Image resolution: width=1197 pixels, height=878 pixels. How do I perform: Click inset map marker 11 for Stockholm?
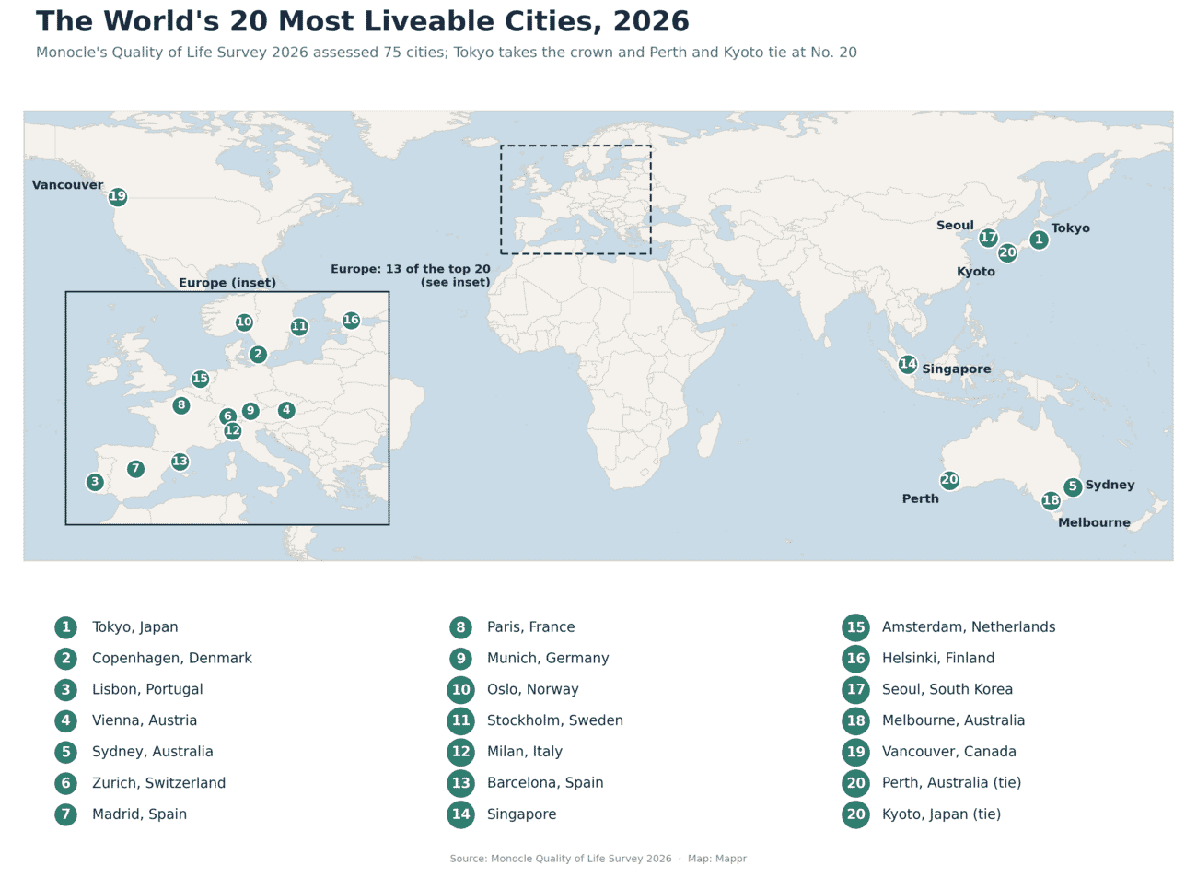coord(299,326)
